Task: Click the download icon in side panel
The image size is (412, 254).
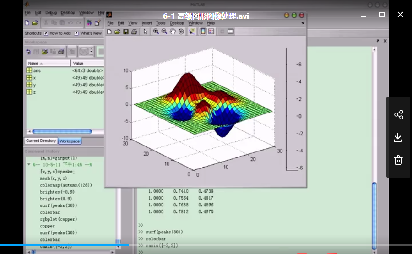Action: pyautogui.click(x=398, y=137)
